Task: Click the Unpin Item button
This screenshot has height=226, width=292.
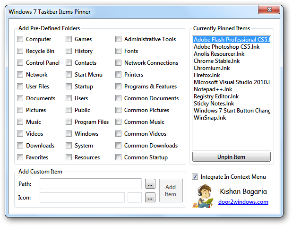Action: [x=232, y=157]
